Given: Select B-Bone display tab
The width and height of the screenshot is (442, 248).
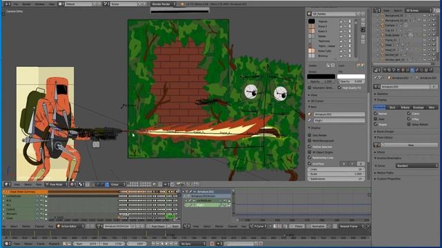Looking at the screenshot, I should (405, 107).
